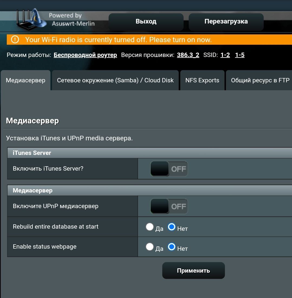Open the Wi-Fi radio turned off notification
Screen dimensions: 292x298
coord(149,40)
